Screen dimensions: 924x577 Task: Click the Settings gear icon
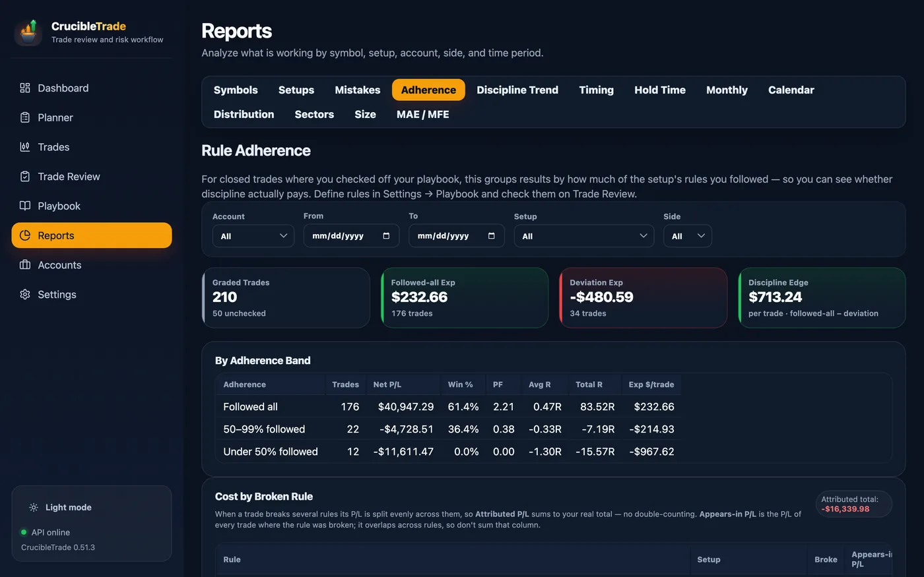[25, 294]
